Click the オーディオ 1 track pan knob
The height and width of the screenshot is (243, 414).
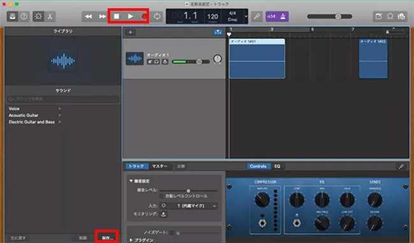(217, 59)
